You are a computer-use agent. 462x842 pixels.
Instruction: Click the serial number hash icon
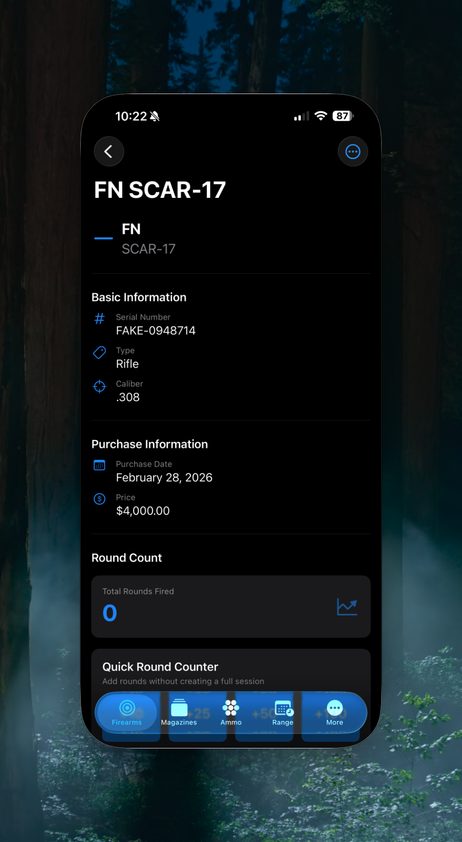(99, 319)
